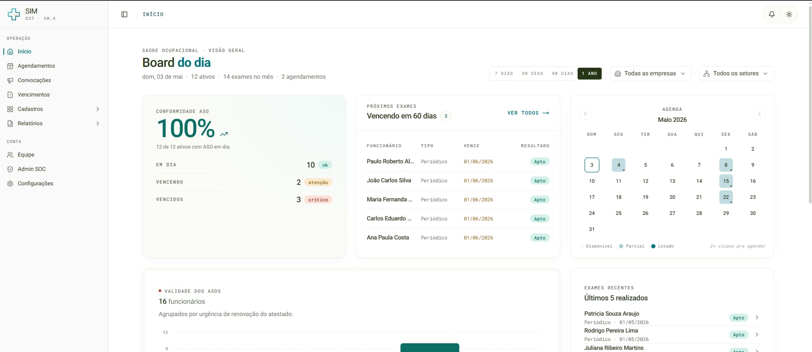Click the atenção badge for Vencendo

tap(318, 182)
